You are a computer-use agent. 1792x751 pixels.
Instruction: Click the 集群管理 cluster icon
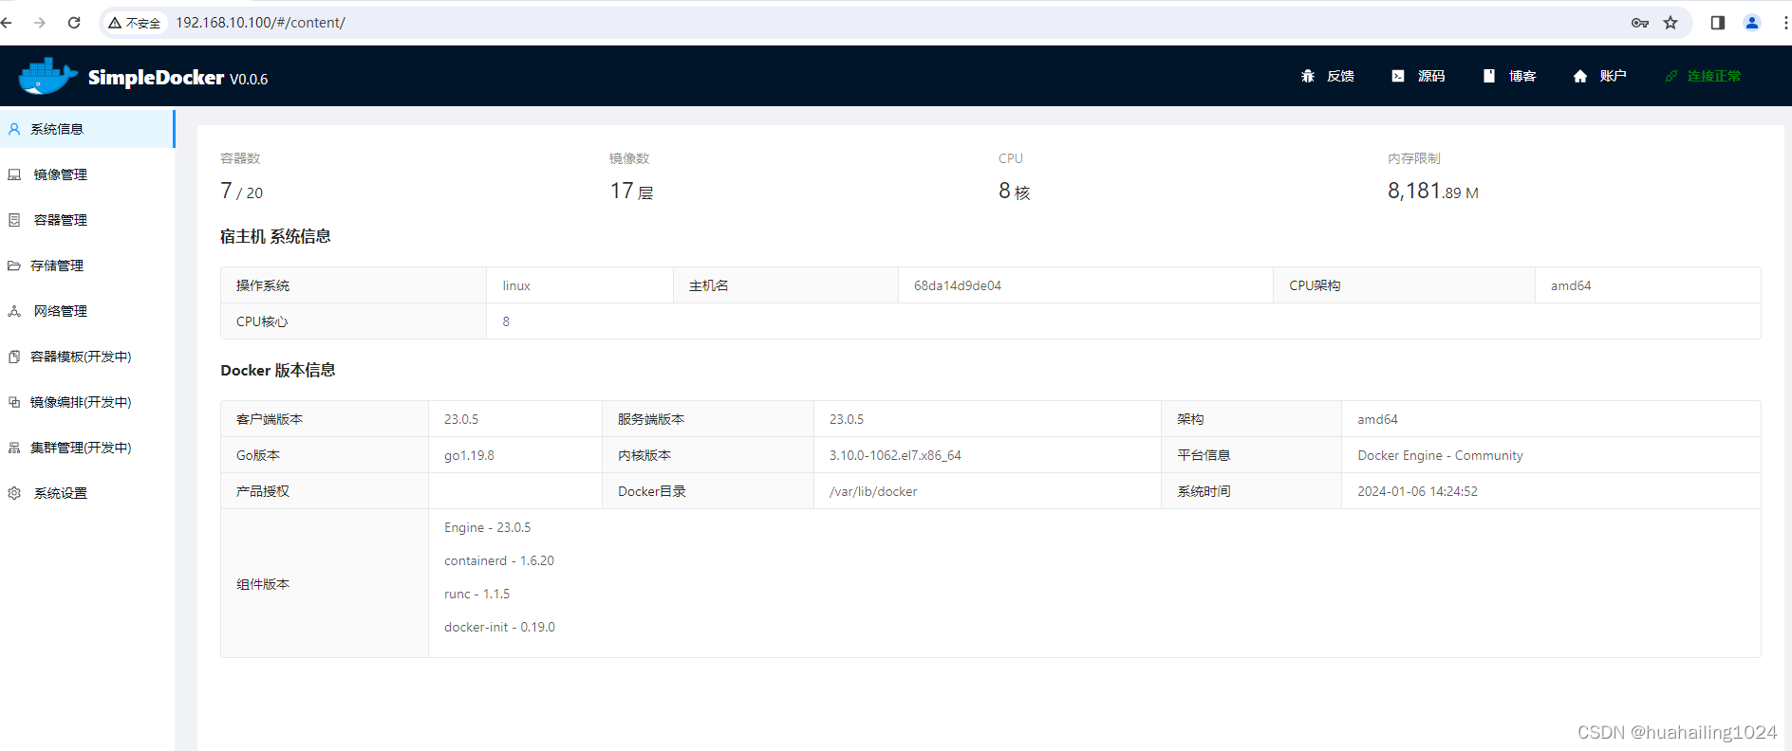(14, 448)
